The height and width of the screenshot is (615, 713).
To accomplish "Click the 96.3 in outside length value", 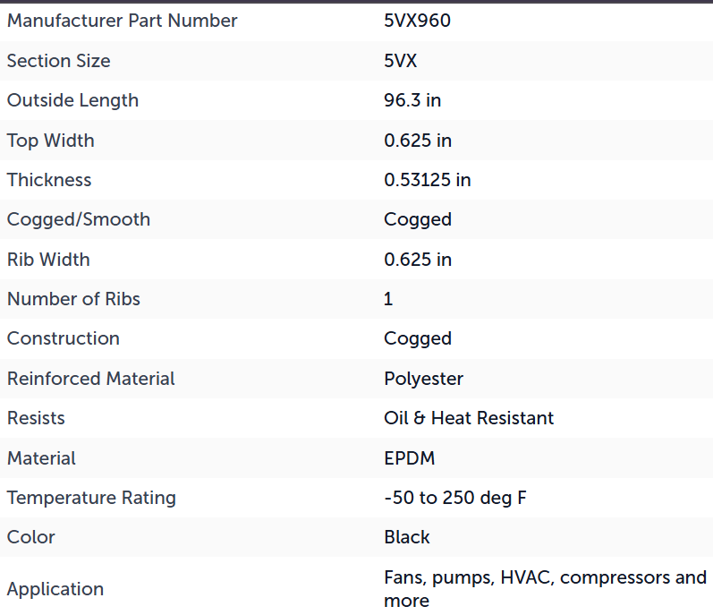I will 412,100.
